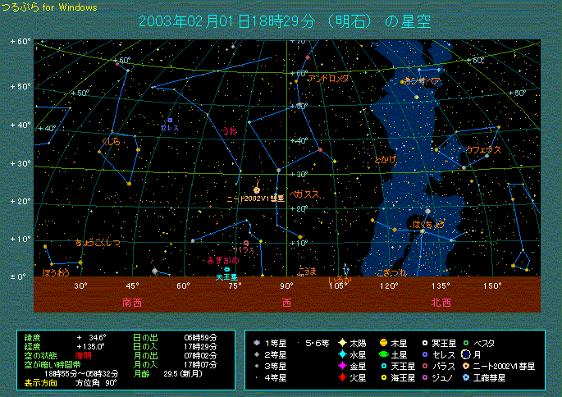562x397 pixels.
Task: Click the Saturn icon in legend
Action: (x=383, y=354)
